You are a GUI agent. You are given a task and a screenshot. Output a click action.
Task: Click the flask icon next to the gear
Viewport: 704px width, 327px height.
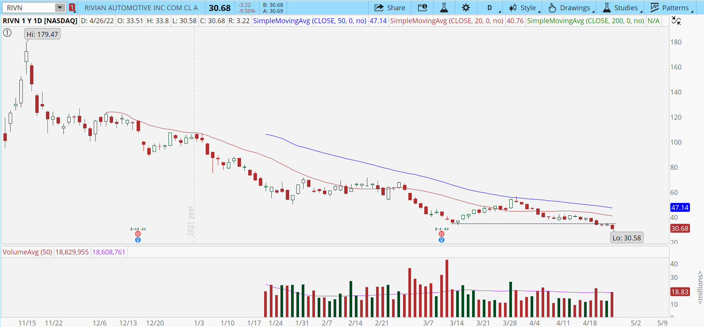444,8
